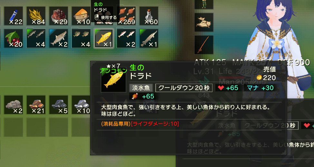Pick the large grey fish ×2
This screenshot has width=314, height=167.
(59, 38)
